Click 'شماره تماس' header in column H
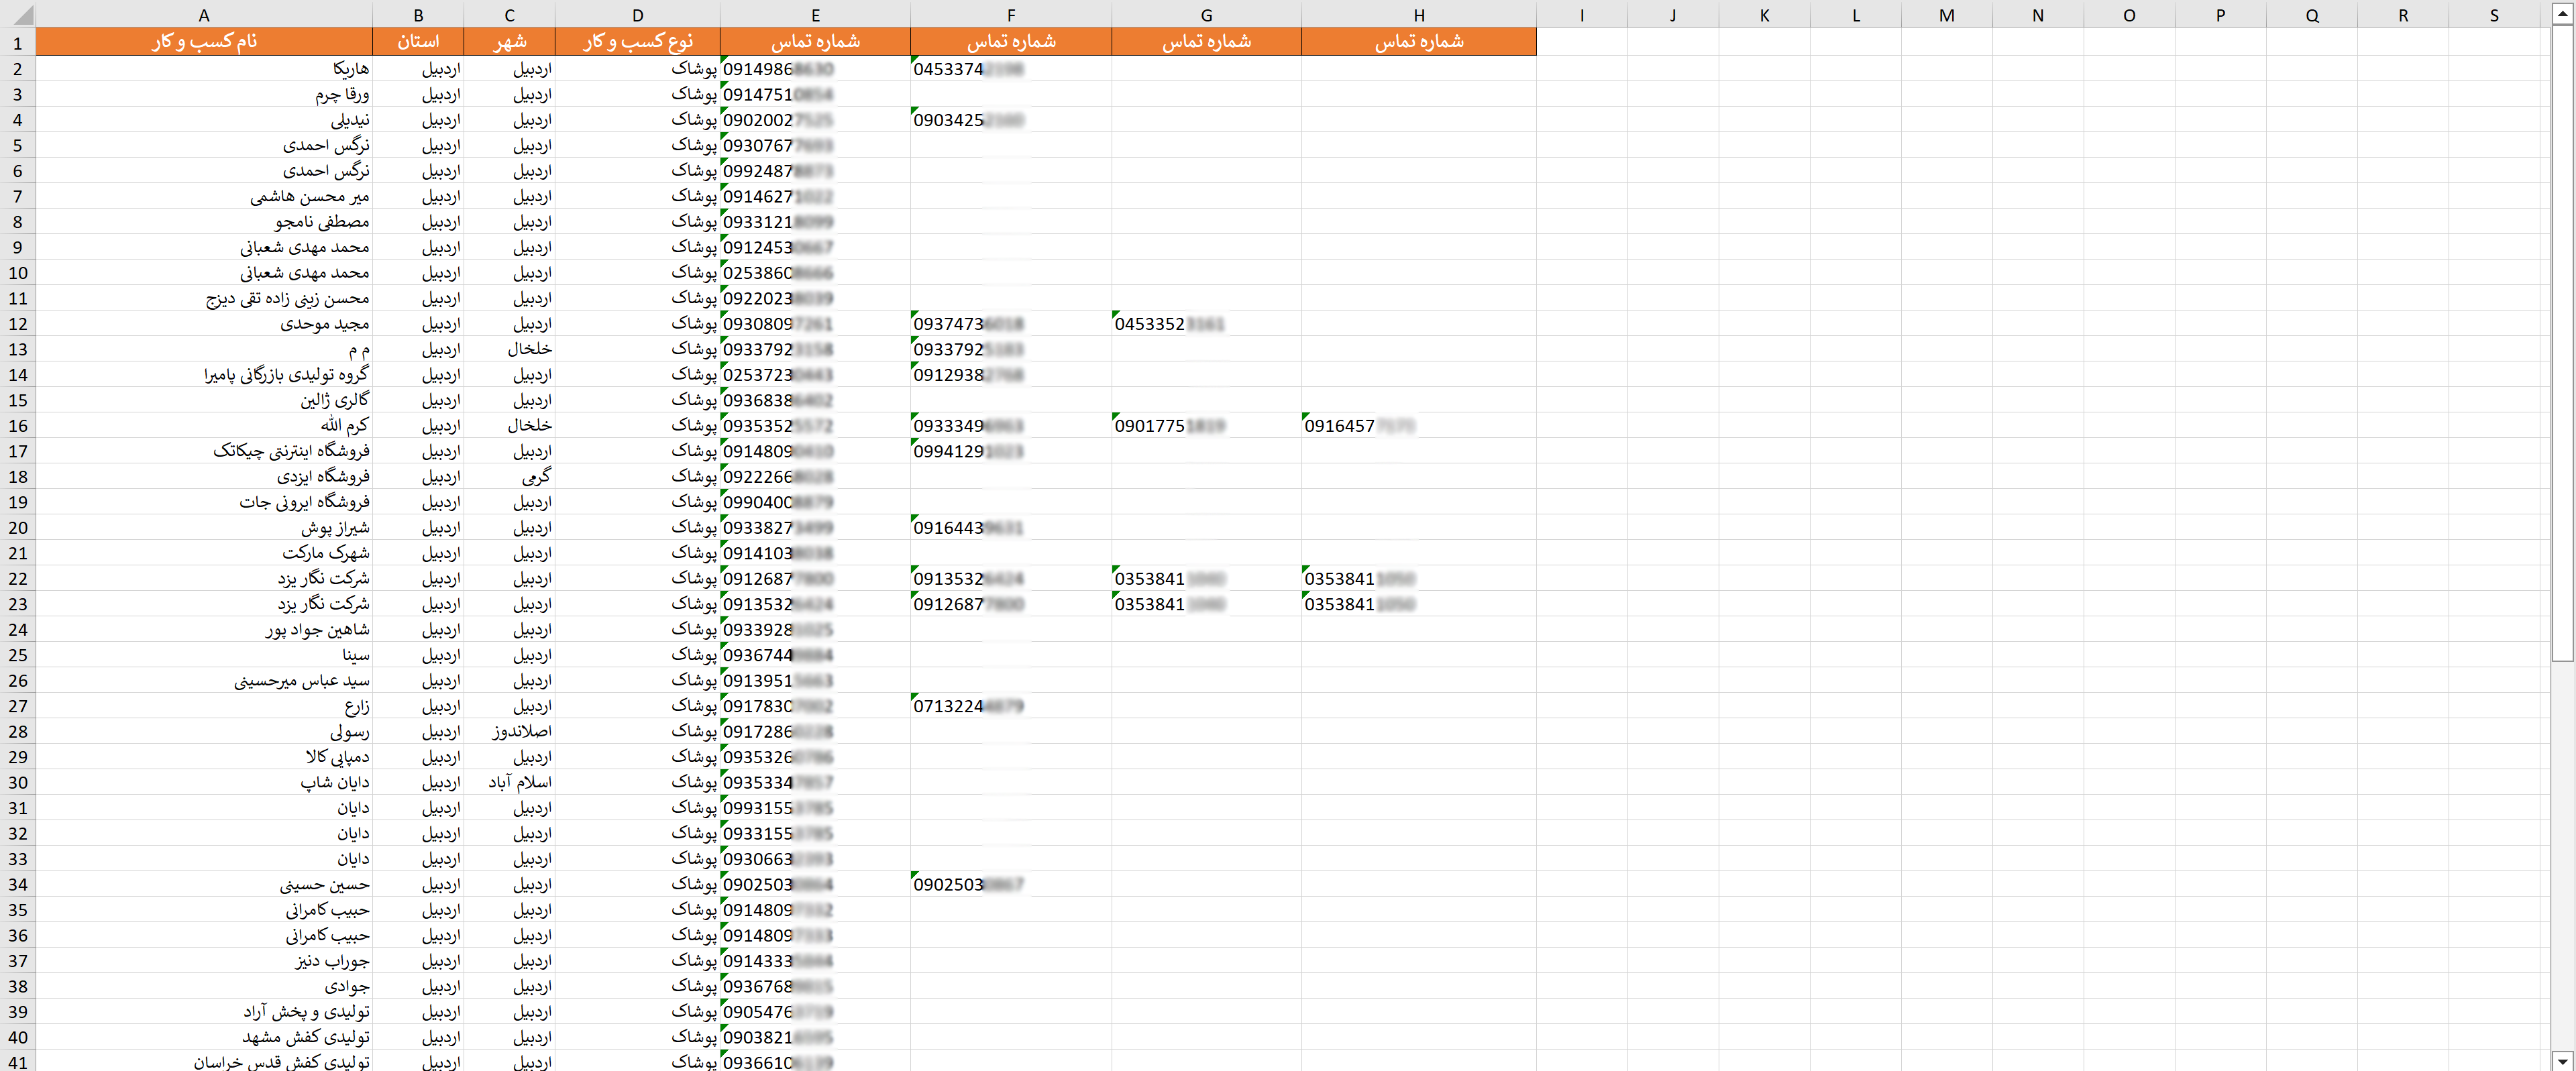This screenshot has height=1071, width=2576. tap(1419, 41)
